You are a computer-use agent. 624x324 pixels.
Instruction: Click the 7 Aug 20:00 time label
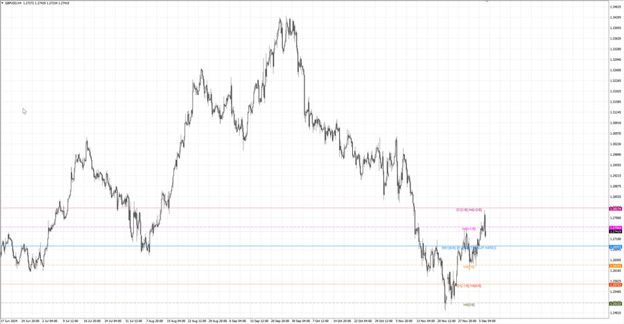point(155,321)
